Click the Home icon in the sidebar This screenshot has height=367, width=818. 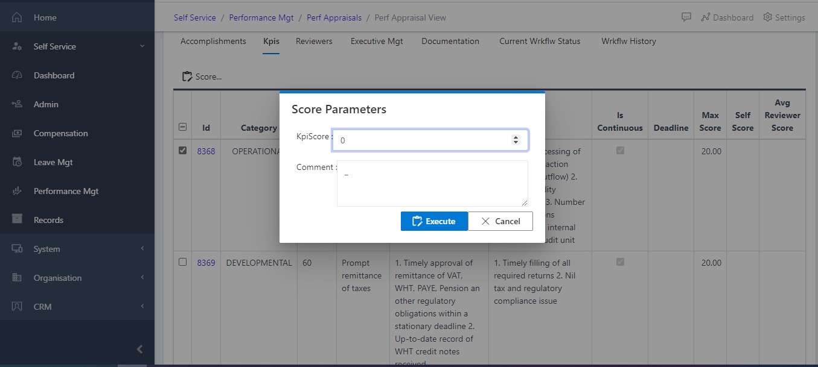[16, 17]
